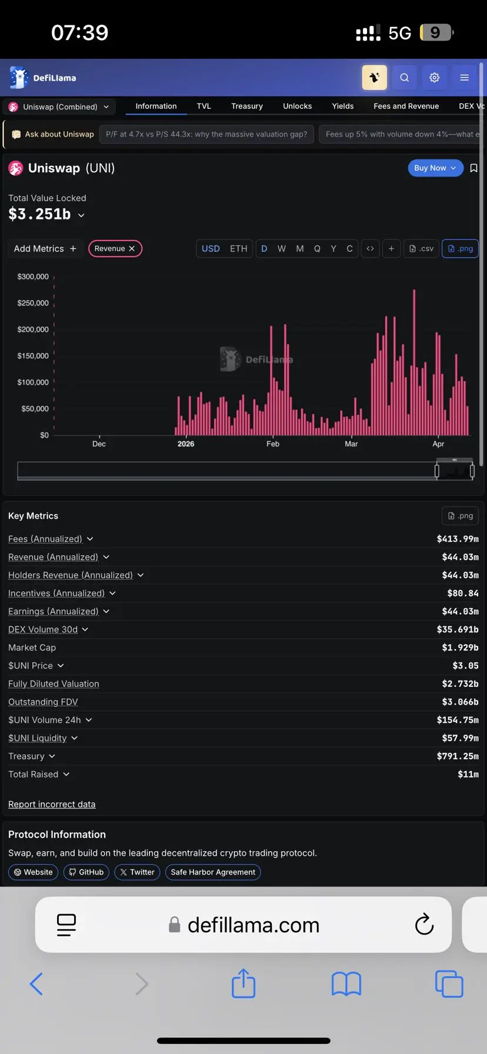This screenshot has height=1054, width=487.
Task: Switch to the Unlocks tab
Action: [298, 106]
